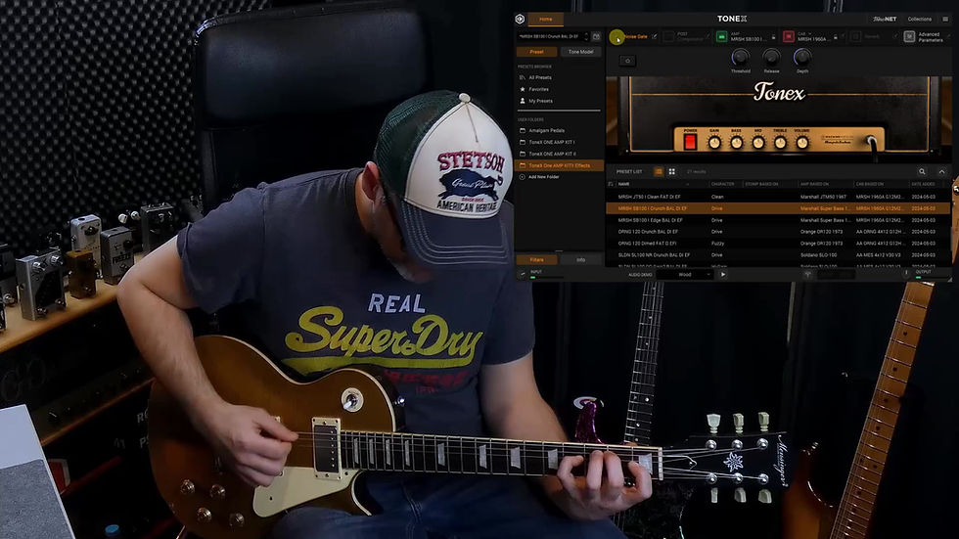Click the amp BASS knob
This screenshot has width=959, height=539.
click(x=736, y=143)
